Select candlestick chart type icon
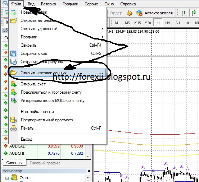This screenshot has width=199, height=182. coord(194,13)
